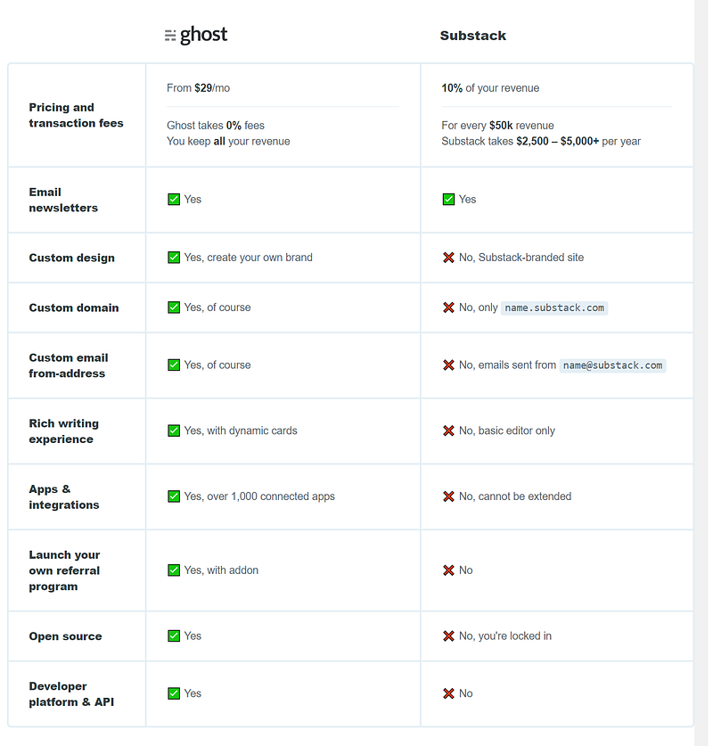Select the 'Pricing and transaction fees' row label
Screen dimensions: 713x746
76,115
